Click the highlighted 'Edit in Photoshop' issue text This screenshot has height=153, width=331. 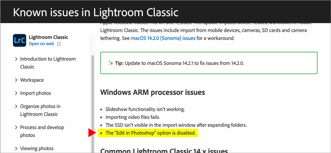pyautogui.click(x=151, y=133)
